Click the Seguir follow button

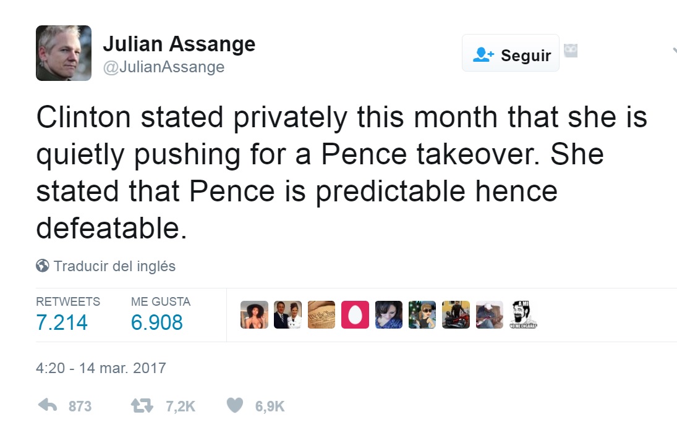tap(511, 53)
